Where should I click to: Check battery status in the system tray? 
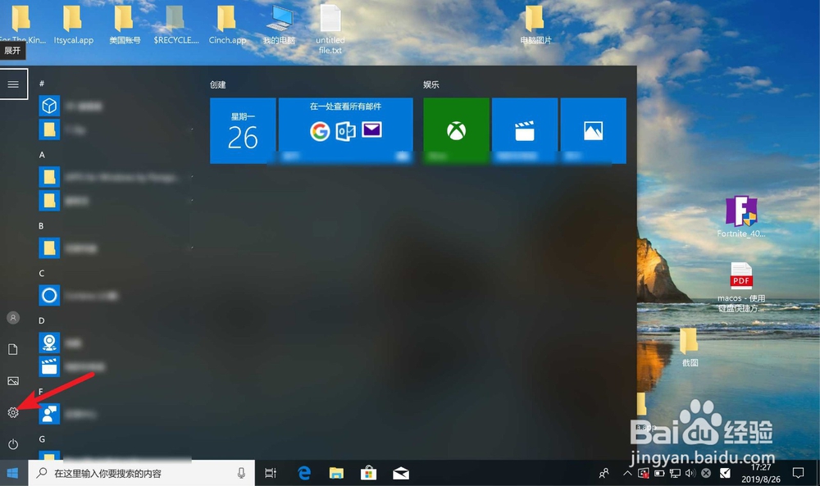[660, 473]
